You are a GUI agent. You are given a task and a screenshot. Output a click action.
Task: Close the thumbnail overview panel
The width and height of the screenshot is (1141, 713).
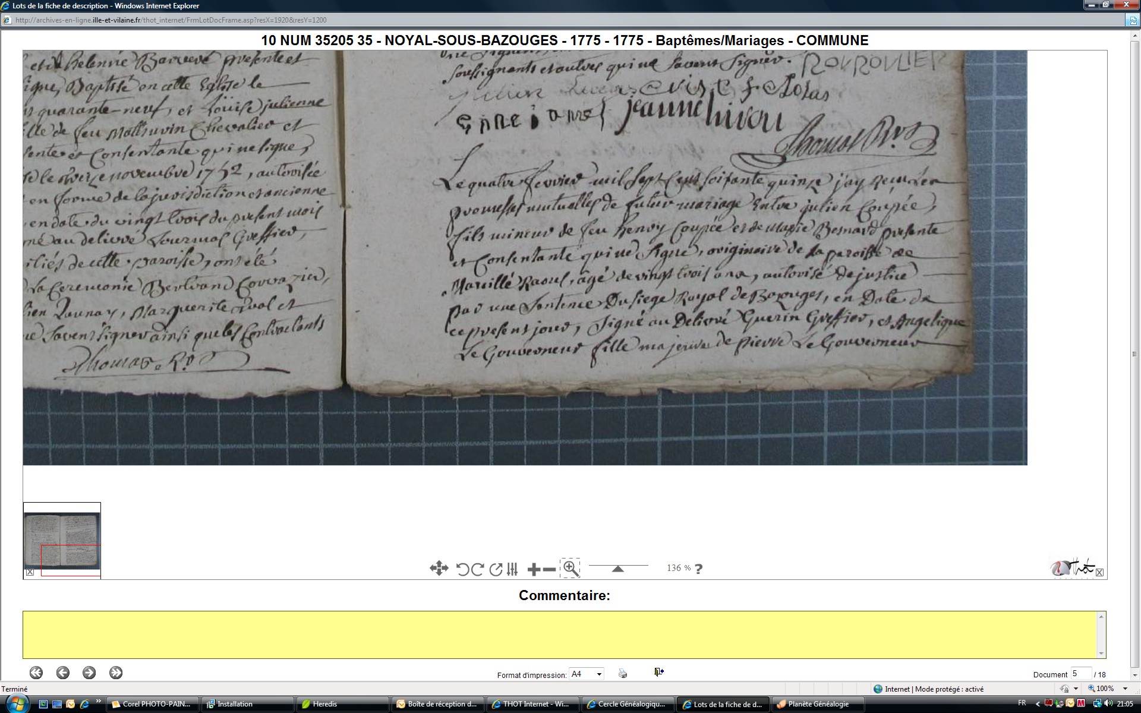[x=30, y=572]
